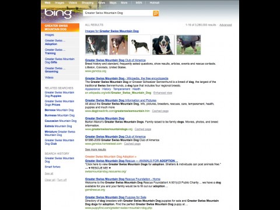Click the See more results link
The height and width of the screenshot is (210, 280).
pyautogui.click(x=96, y=149)
